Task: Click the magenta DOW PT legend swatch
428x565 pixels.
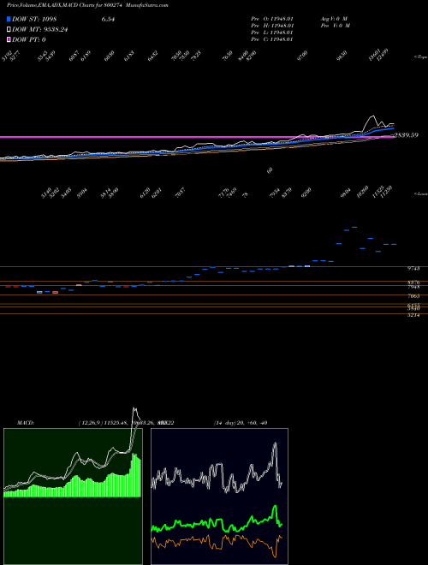Action: (9, 39)
